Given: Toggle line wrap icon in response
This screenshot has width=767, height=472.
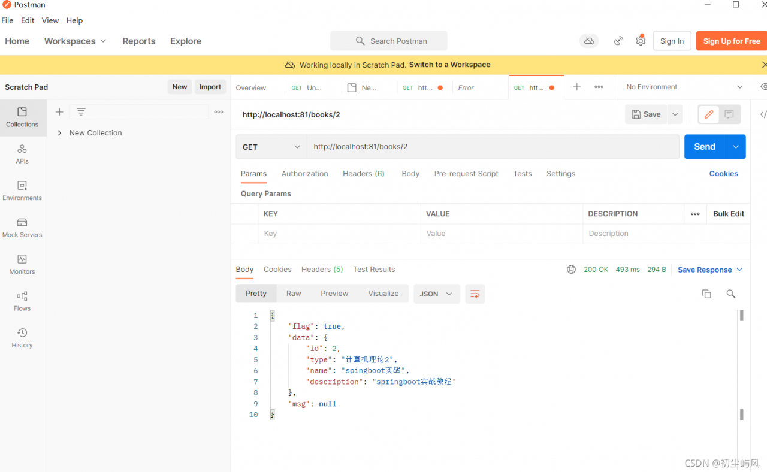Looking at the screenshot, I should pyautogui.click(x=475, y=294).
